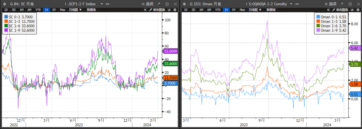Select the Max range in the Oman chart

(242, 10)
